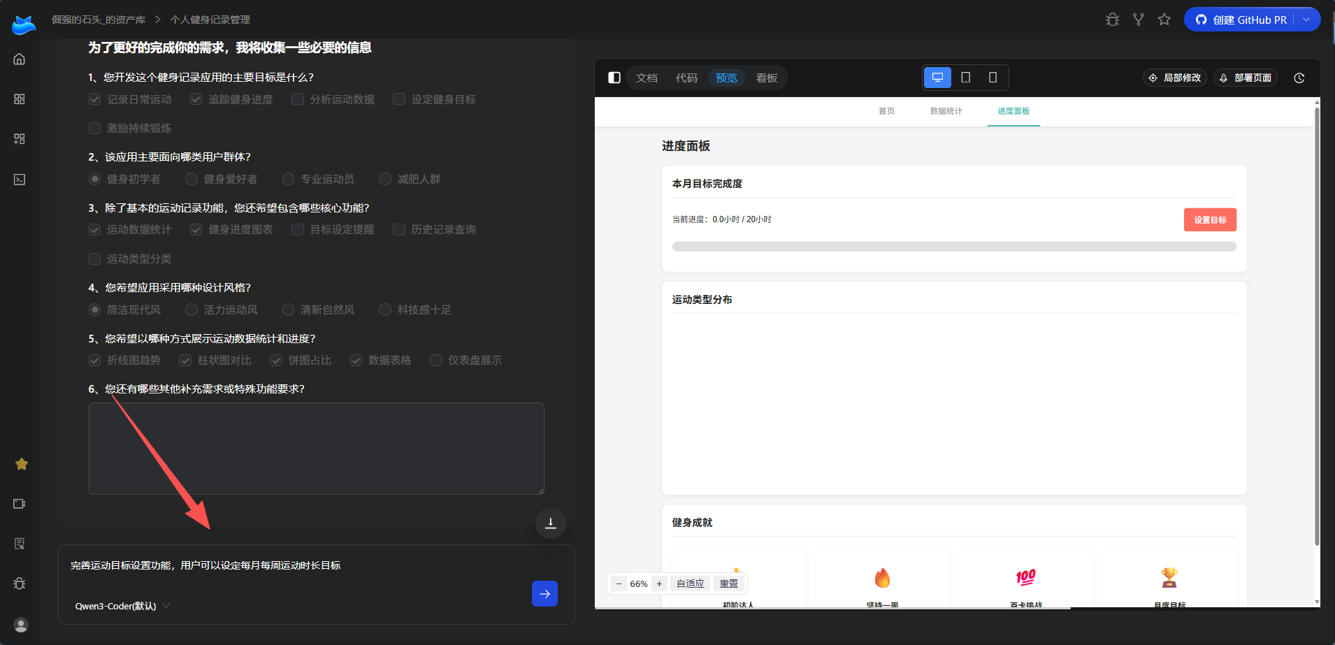Open the 首页 tab in preview

887,111
